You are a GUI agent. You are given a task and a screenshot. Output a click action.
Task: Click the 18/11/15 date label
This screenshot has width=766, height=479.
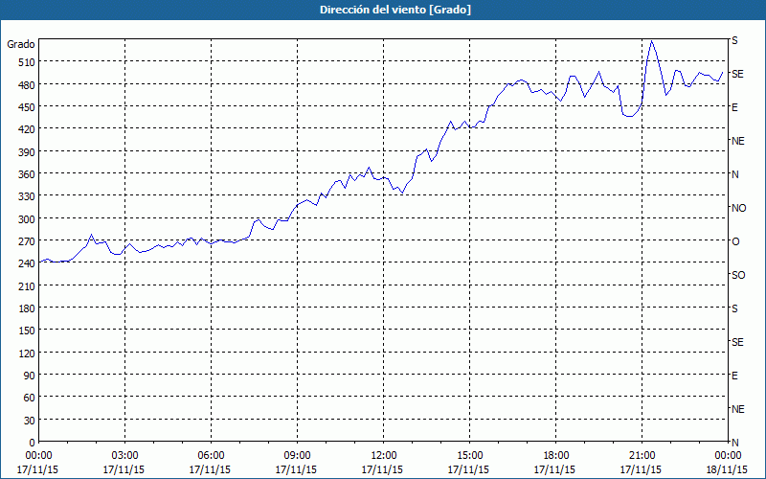pyautogui.click(x=727, y=469)
